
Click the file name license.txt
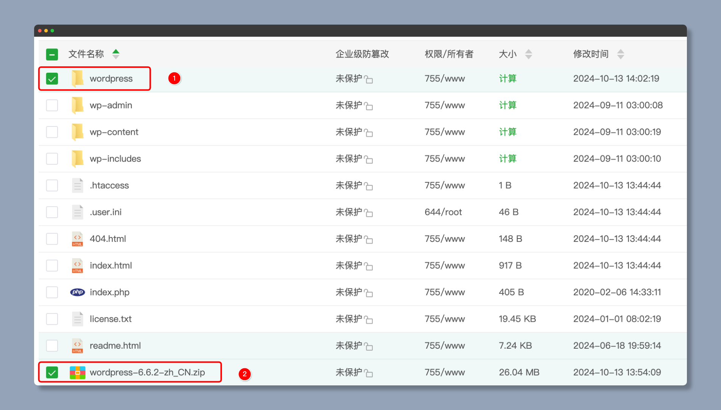111,319
